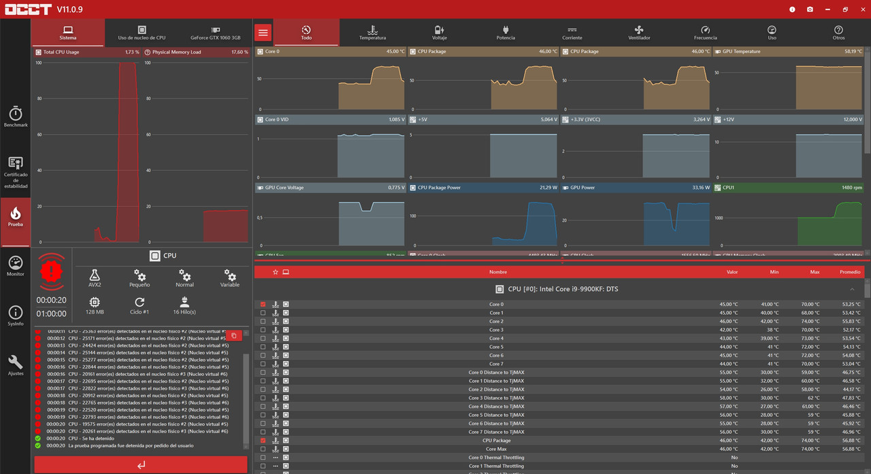
Task: Click the laptop column header icon
Action: point(286,272)
